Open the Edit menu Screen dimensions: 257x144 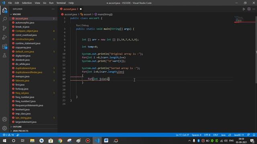(17, 3)
